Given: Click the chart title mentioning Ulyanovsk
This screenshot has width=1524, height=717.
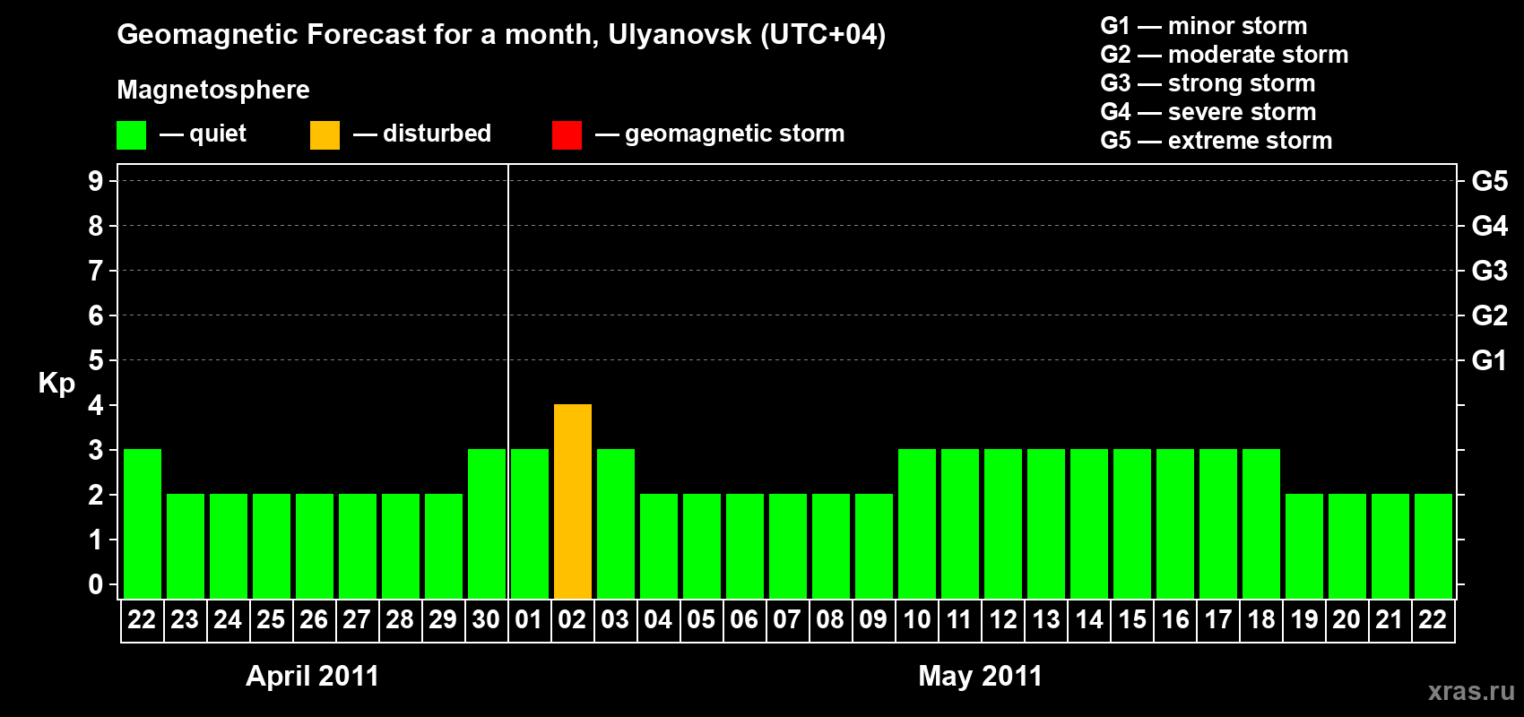Looking at the screenshot, I should 501,34.
